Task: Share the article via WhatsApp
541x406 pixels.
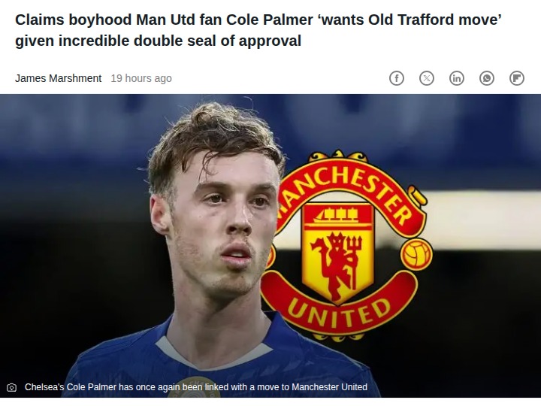Action: [x=486, y=78]
